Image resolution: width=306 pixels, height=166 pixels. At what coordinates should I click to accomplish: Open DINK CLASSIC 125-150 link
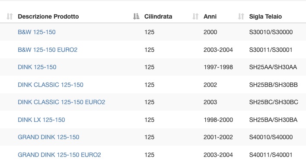click(51, 85)
